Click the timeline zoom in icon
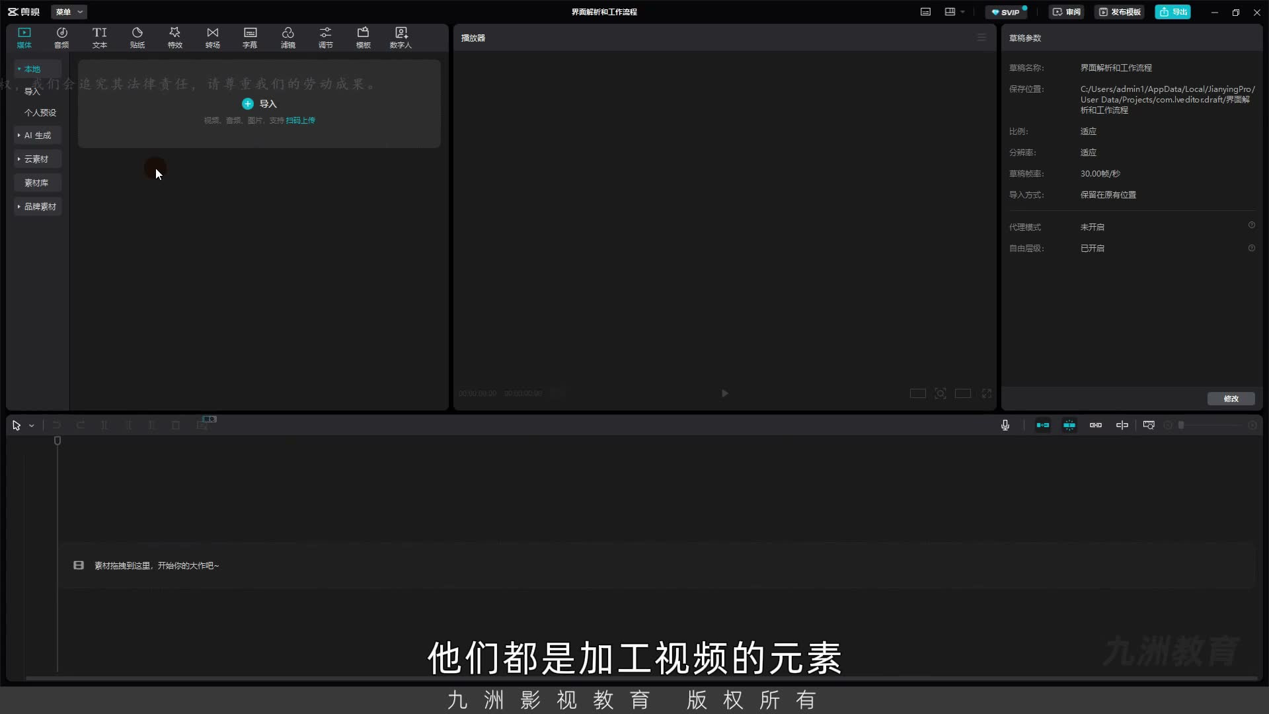Viewport: 1269px width, 714px height. pos(1252,426)
